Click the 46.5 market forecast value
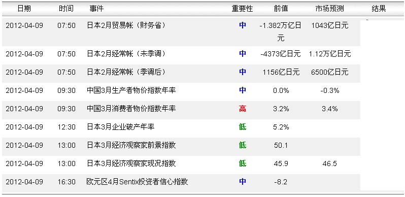This screenshot has height=197, width=405. [329, 163]
